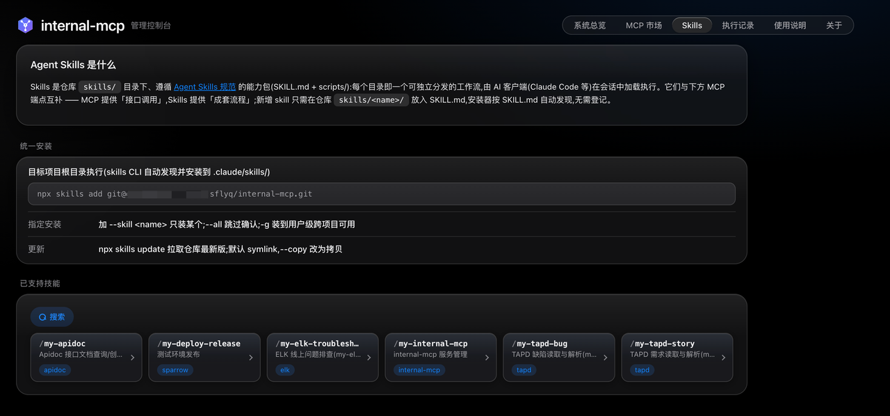Click the TAPD 缺陷读取与解析 description
Screen dimensions: 890x416
tap(555, 355)
